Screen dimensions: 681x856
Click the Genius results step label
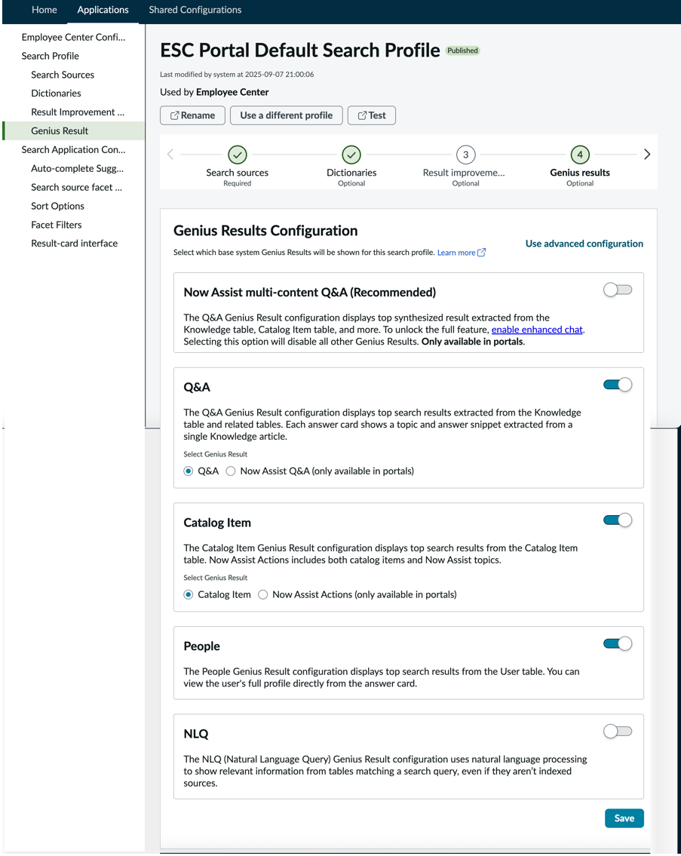(580, 173)
